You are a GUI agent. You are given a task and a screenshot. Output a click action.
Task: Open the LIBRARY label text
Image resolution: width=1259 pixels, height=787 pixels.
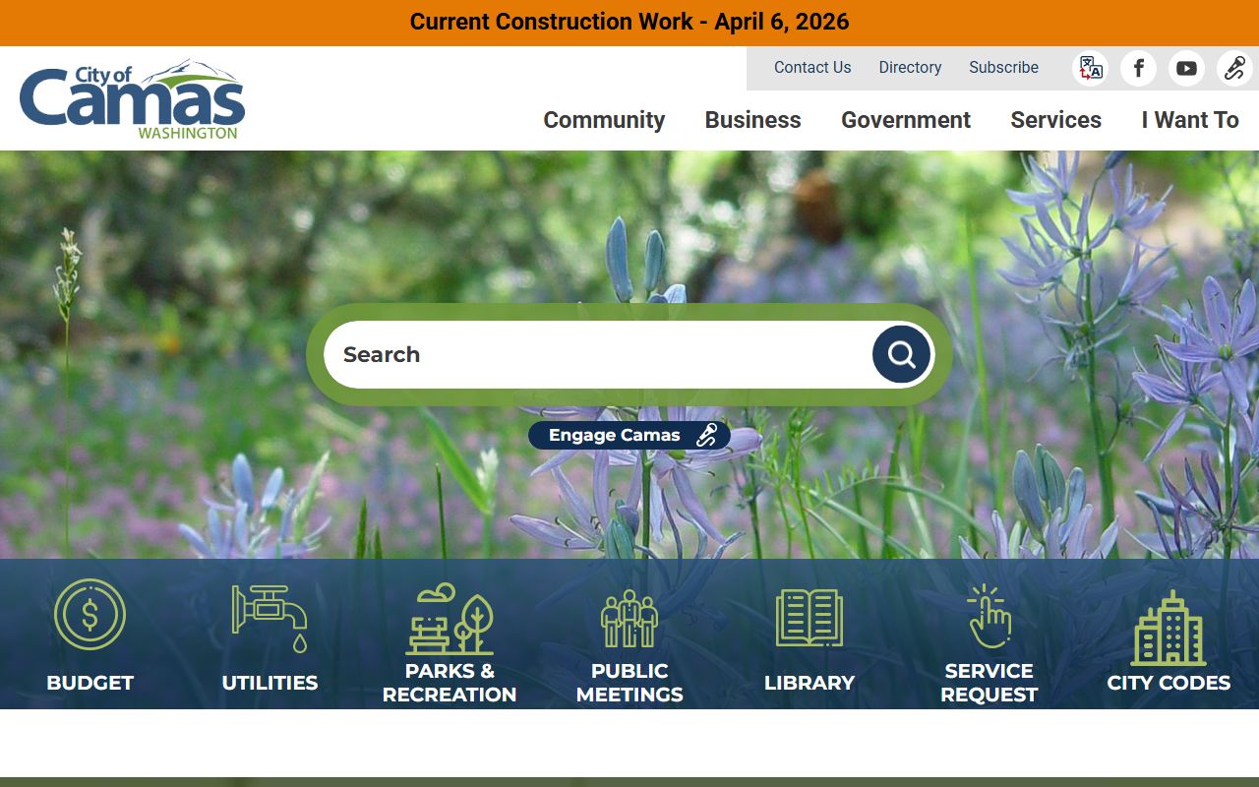click(x=809, y=683)
